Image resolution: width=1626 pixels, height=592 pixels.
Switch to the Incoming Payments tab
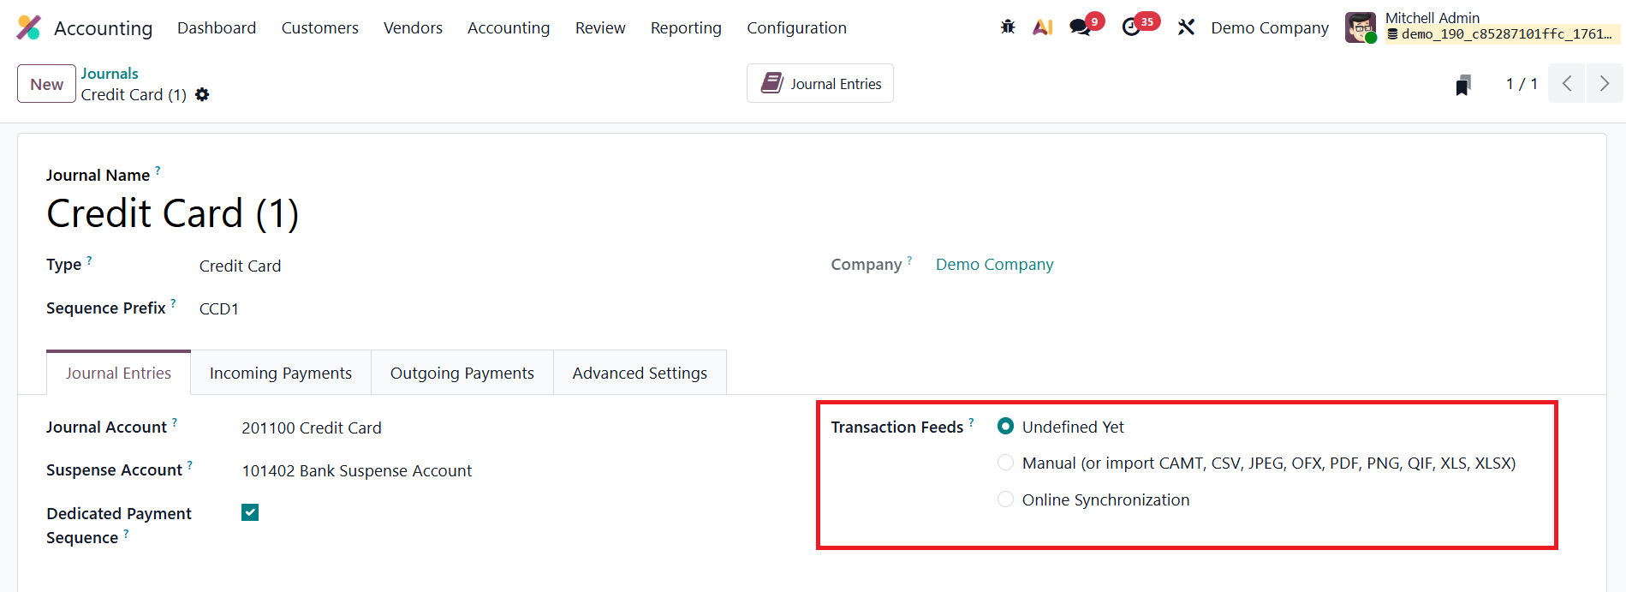tap(281, 374)
